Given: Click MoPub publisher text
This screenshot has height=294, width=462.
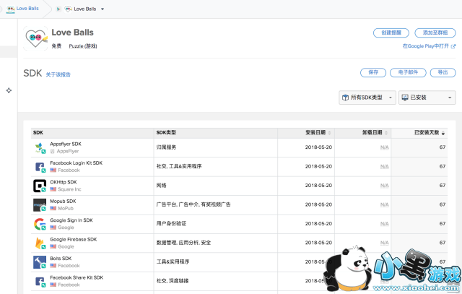Looking at the screenshot, I should 66,209.
